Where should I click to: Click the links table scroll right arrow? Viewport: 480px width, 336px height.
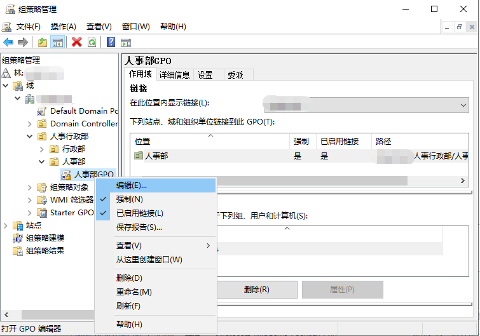(x=463, y=180)
